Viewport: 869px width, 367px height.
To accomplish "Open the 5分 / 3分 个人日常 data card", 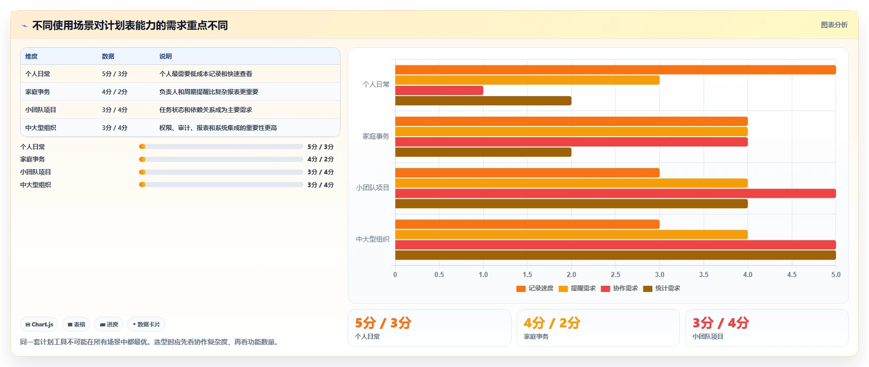I will pos(430,328).
